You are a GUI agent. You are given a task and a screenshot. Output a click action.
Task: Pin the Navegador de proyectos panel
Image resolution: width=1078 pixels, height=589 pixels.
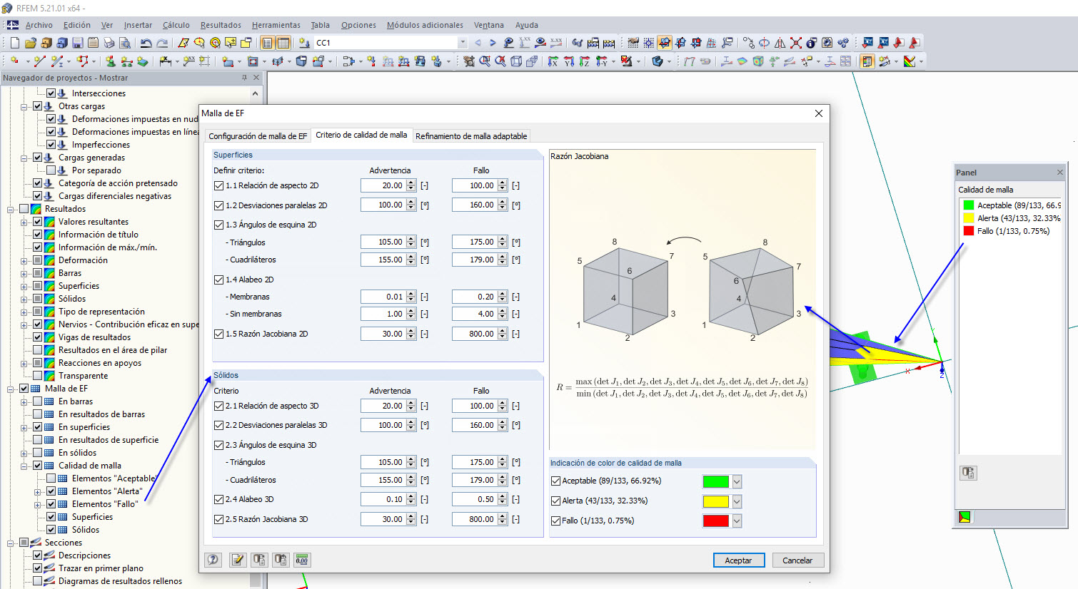(x=244, y=78)
